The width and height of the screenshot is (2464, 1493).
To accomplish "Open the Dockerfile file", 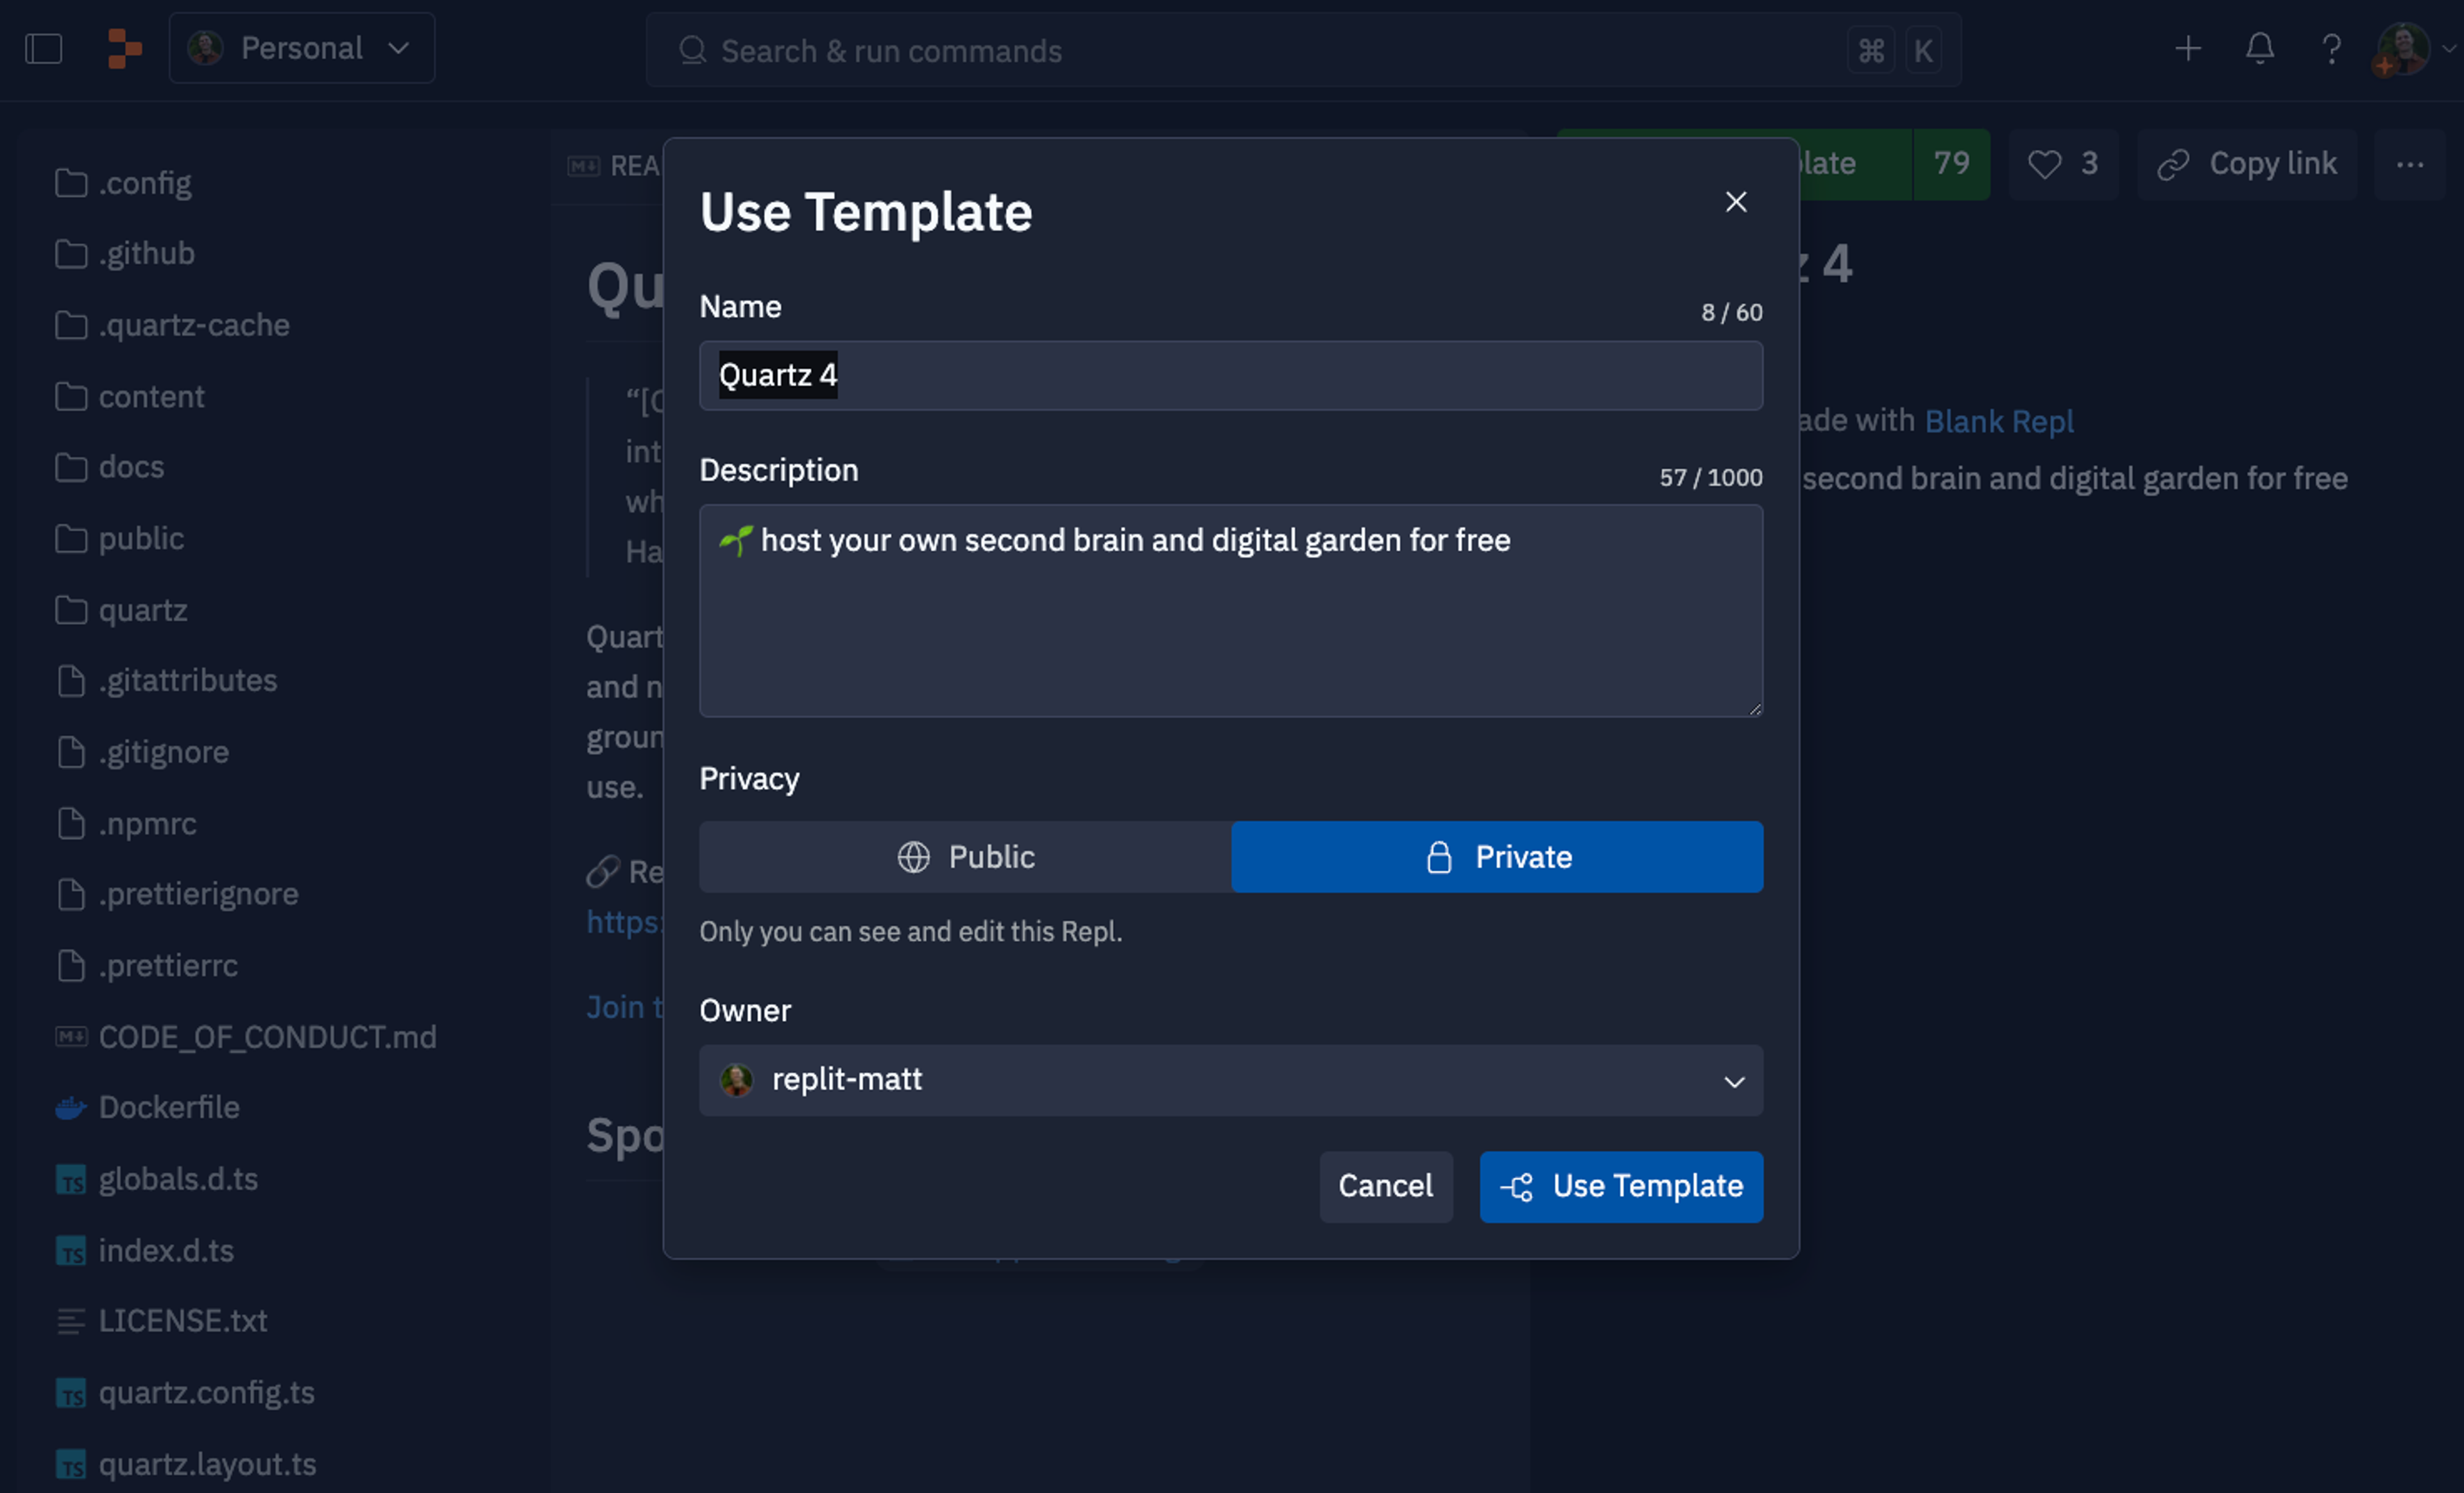I will (x=169, y=1107).
